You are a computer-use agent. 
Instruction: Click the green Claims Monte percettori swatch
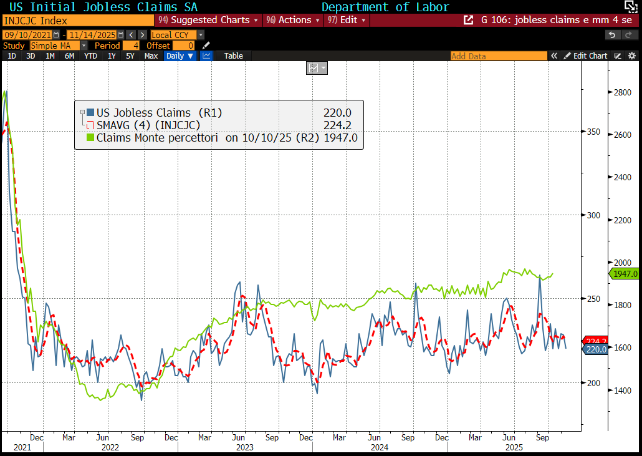tap(90, 137)
